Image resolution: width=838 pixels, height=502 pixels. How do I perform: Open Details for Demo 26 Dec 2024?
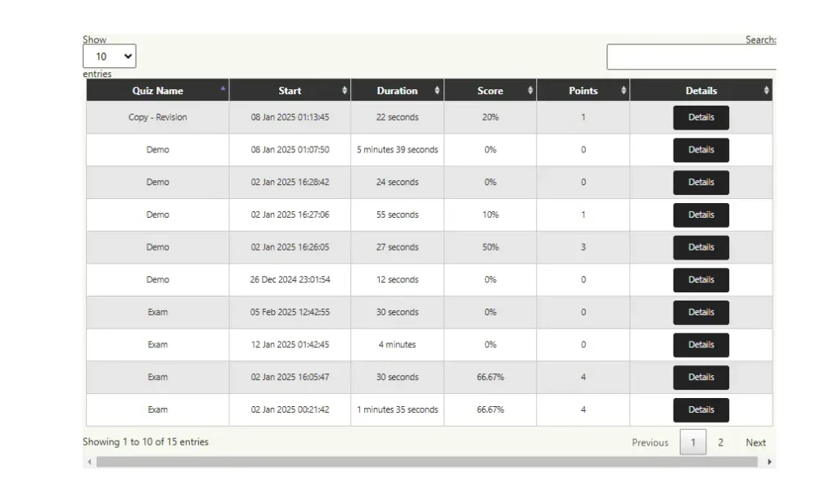pos(701,280)
